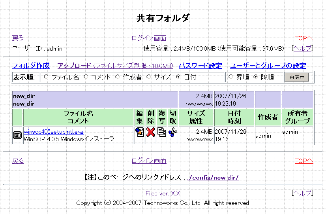Click the copy file icon
326x214 pixels.
click(x=161, y=132)
